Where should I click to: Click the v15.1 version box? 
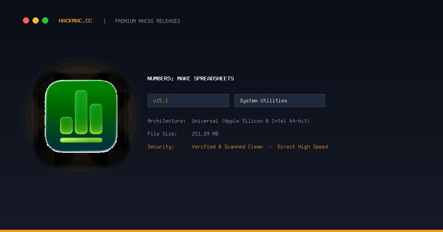(188, 101)
